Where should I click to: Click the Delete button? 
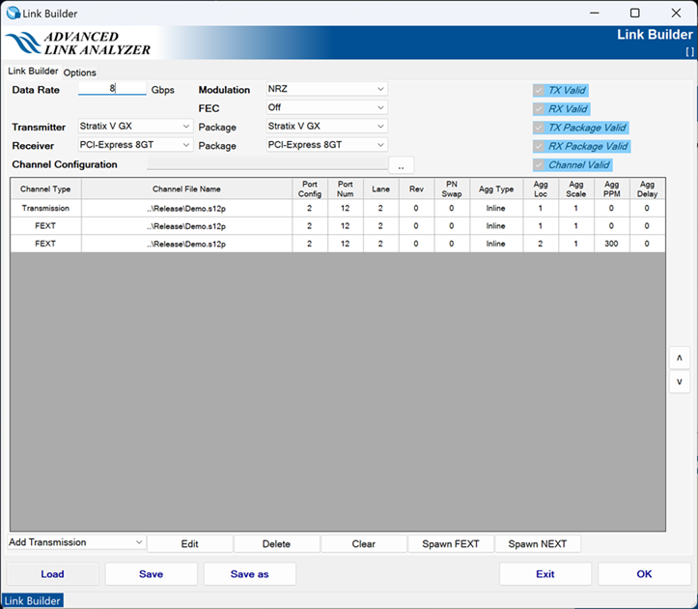point(276,544)
